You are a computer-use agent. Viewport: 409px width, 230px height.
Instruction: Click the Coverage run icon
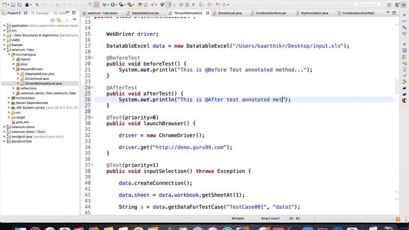click(121, 4)
